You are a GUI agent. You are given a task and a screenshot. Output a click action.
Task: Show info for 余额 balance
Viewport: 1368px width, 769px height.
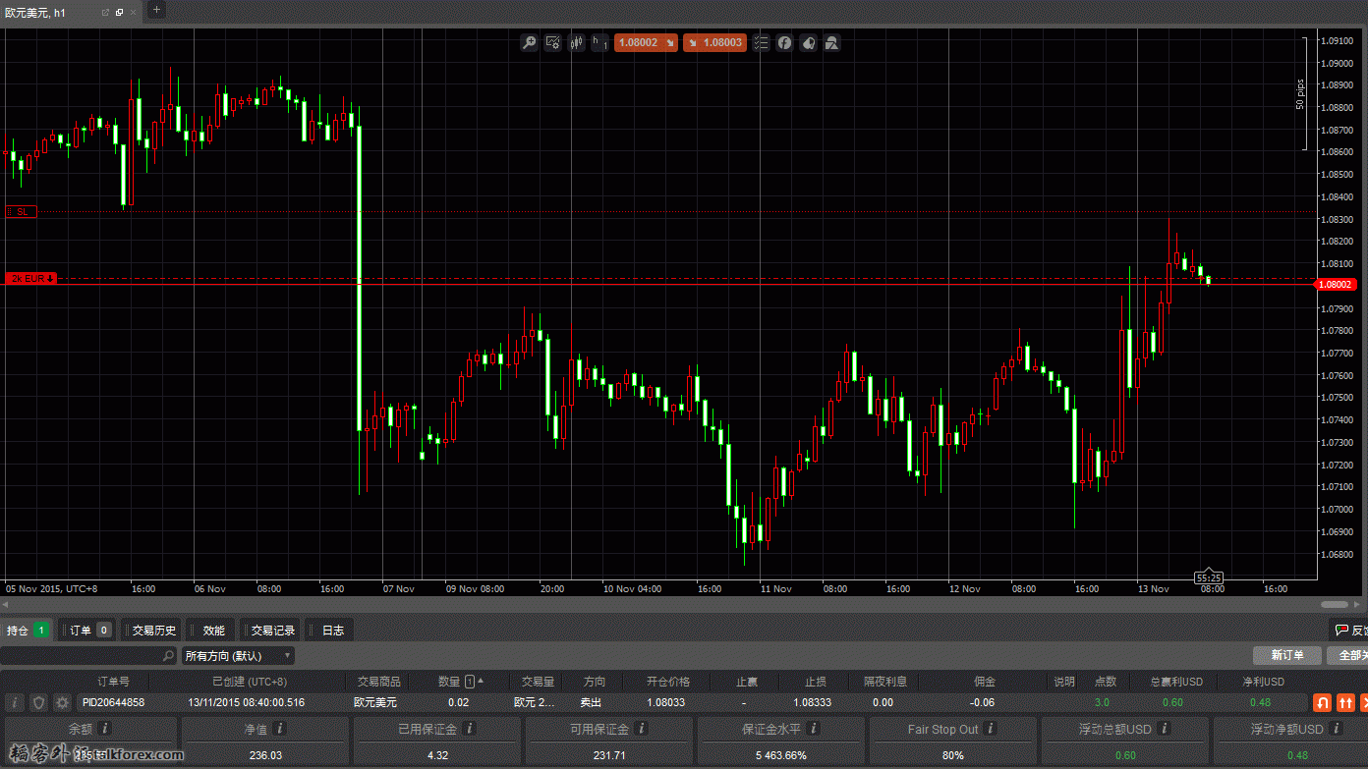pyautogui.click(x=105, y=729)
